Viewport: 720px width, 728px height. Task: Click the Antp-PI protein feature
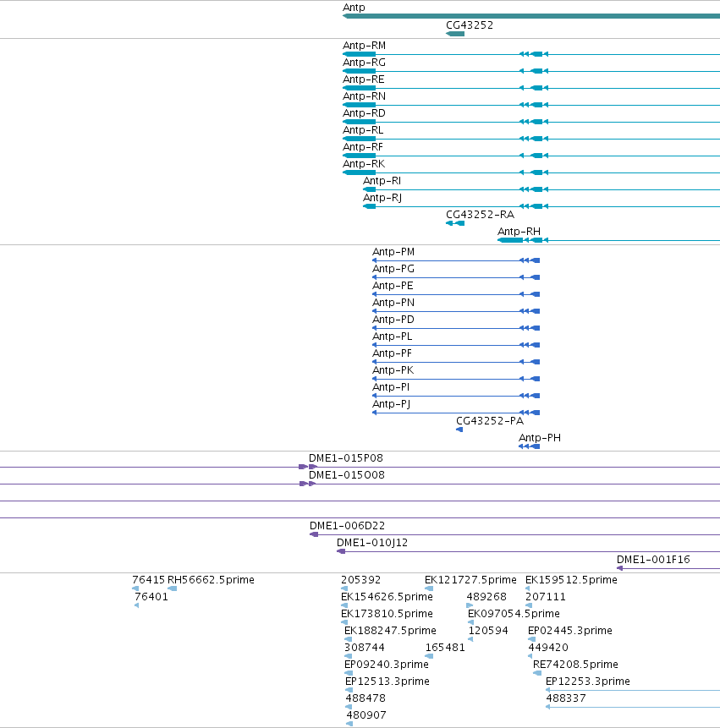tap(456, 396)
